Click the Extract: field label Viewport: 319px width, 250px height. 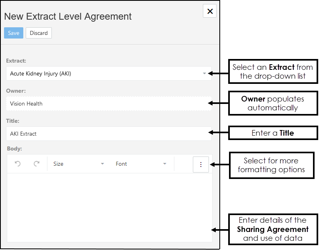click(16, 61)
